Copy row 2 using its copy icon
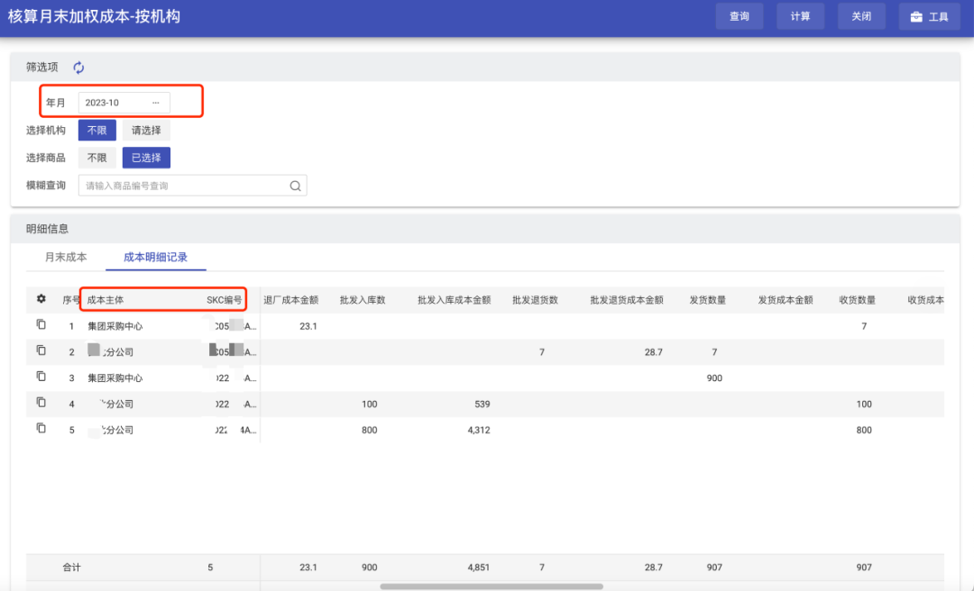This screenshot has height=591, width=974. [x=41, y=350]
